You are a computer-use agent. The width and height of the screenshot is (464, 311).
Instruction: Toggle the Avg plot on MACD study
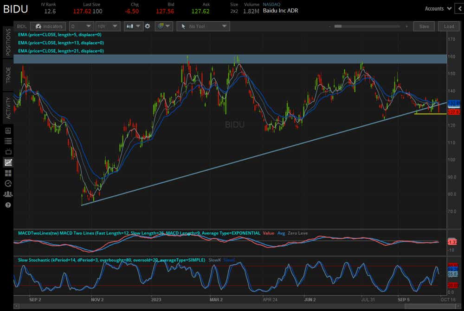(x=281, y=233)
